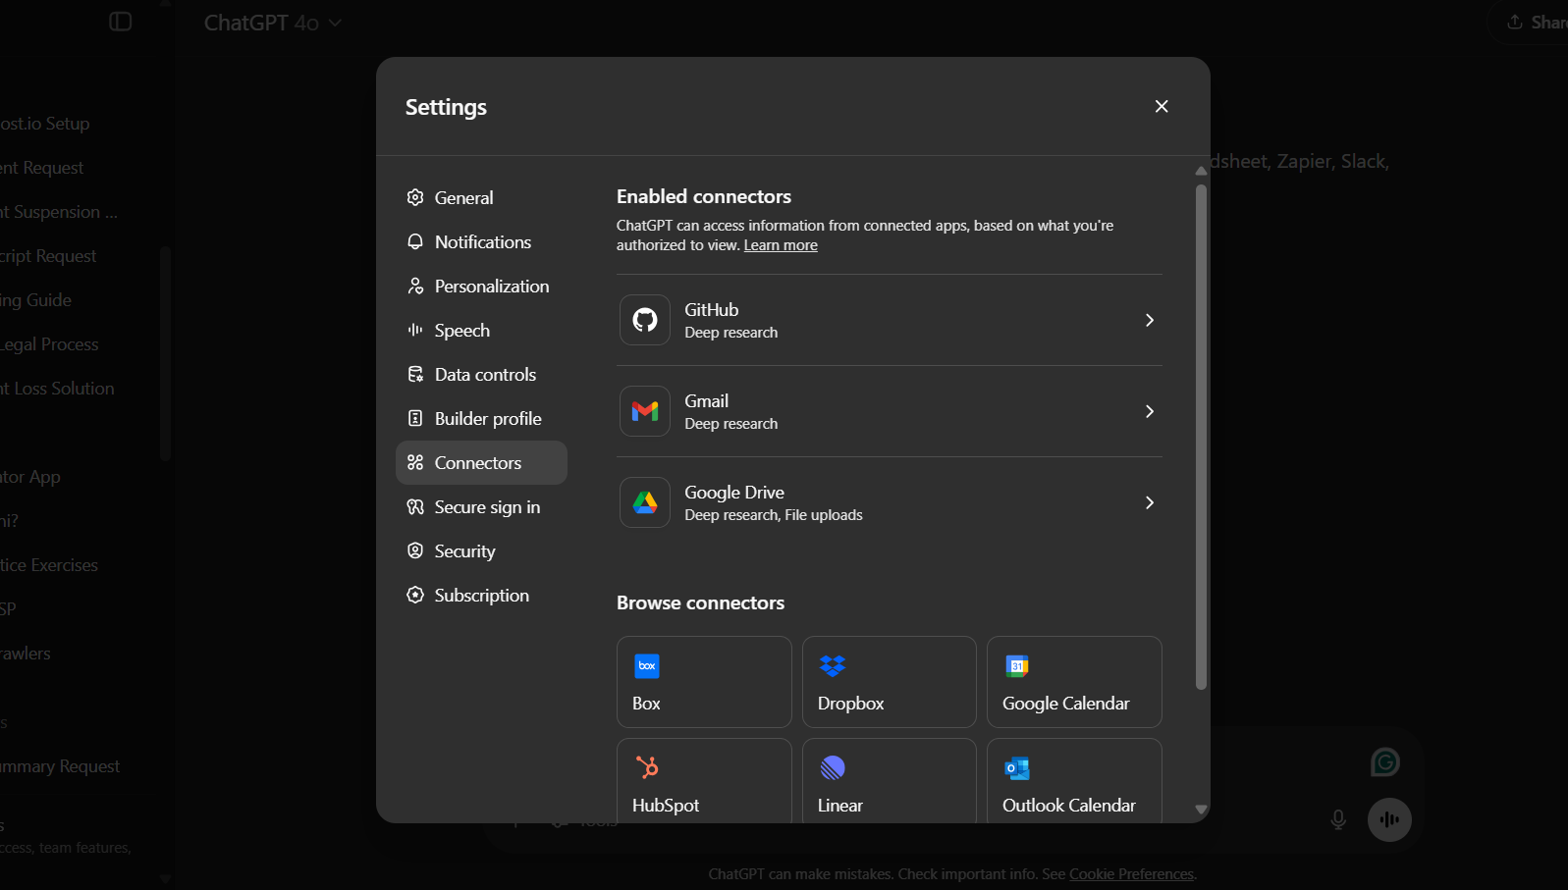Click the Notifications bell icon
The image size is (1568, 890).
coord(415,241)
